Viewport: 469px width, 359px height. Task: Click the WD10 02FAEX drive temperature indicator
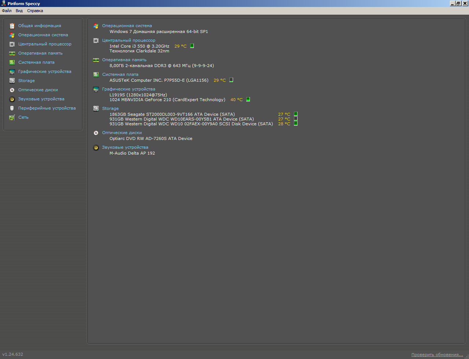coord(296,124)
